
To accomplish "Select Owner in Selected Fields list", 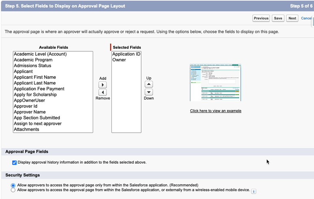I will 119,60.
